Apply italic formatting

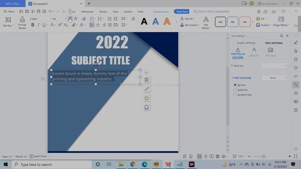click(x=39, y=25)
